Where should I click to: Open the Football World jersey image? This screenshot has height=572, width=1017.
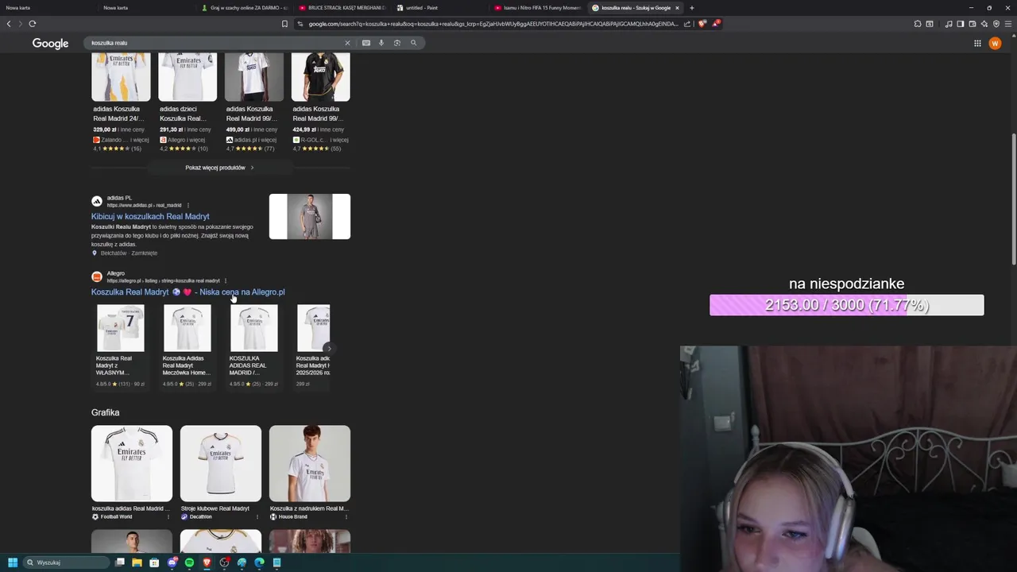(131, 464)
